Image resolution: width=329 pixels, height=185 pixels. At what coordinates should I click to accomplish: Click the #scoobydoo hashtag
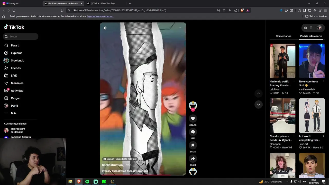point(119,171)
